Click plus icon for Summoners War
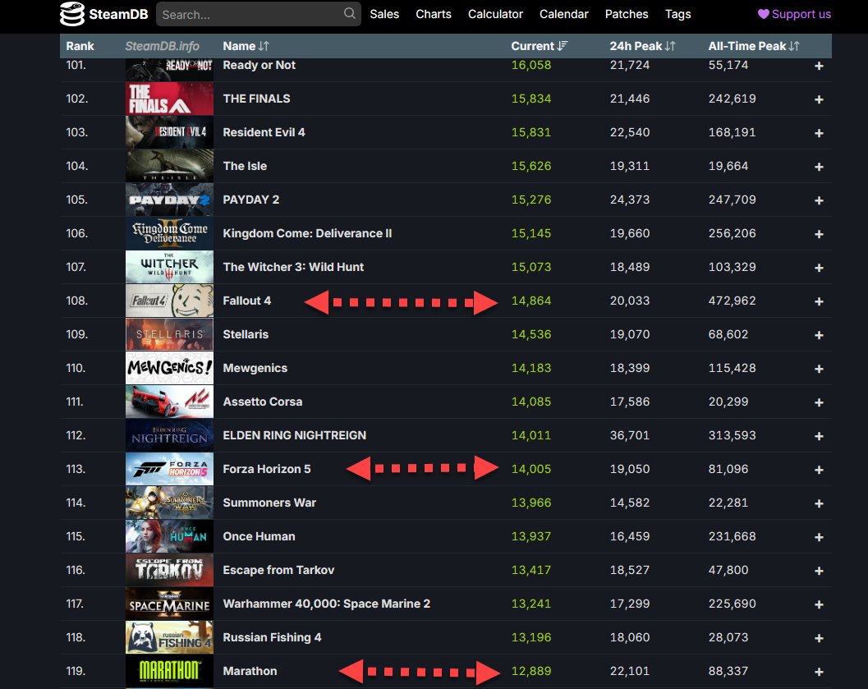Viewport: 868px width, 689px height. click(819, 503)
